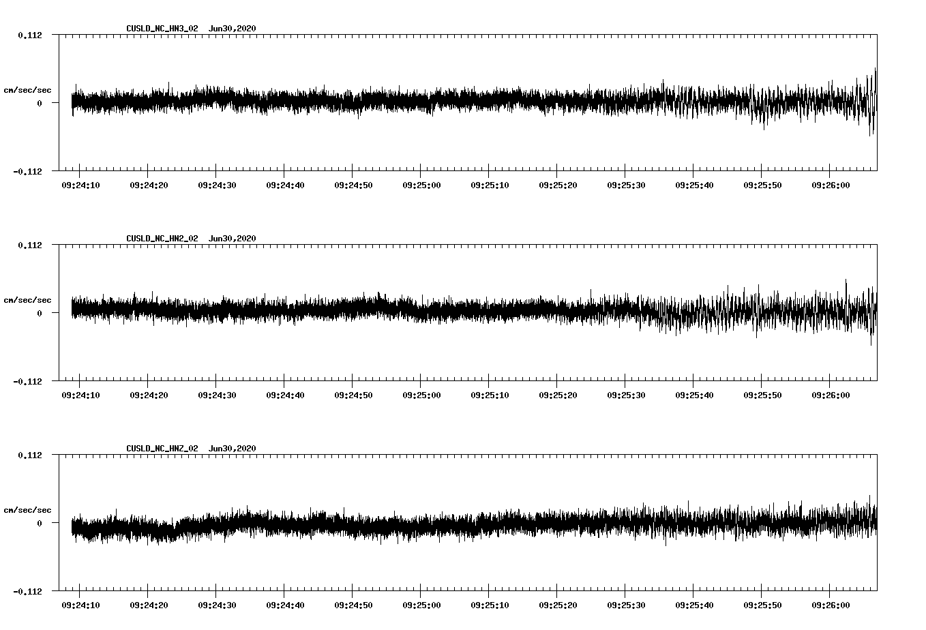Click 09:24:40 time label under HN3 chart

coord(285,185)
